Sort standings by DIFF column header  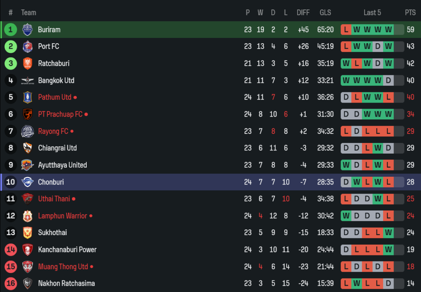coord(303,13)
